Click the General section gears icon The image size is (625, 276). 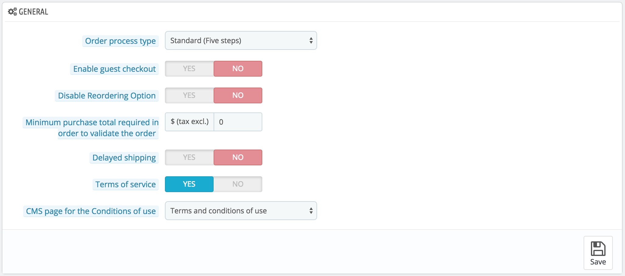[12, 12]
